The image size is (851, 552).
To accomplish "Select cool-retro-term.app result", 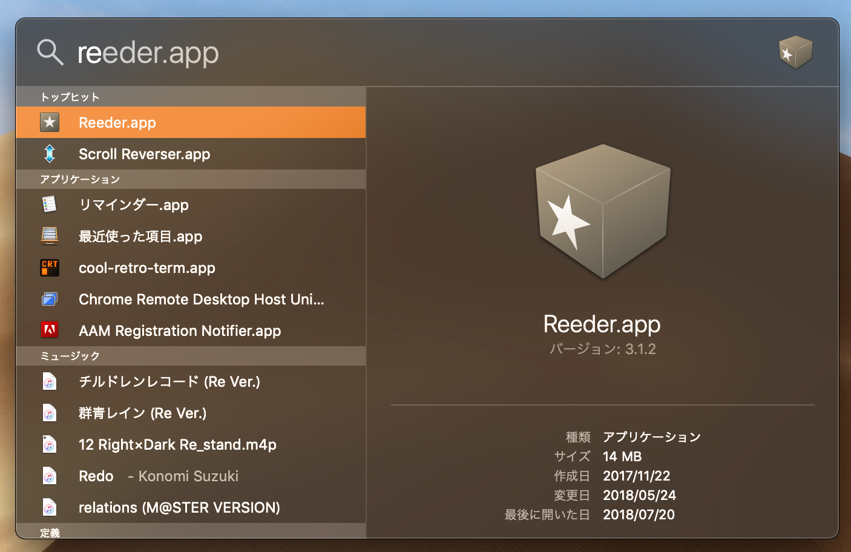I will 191,268.
